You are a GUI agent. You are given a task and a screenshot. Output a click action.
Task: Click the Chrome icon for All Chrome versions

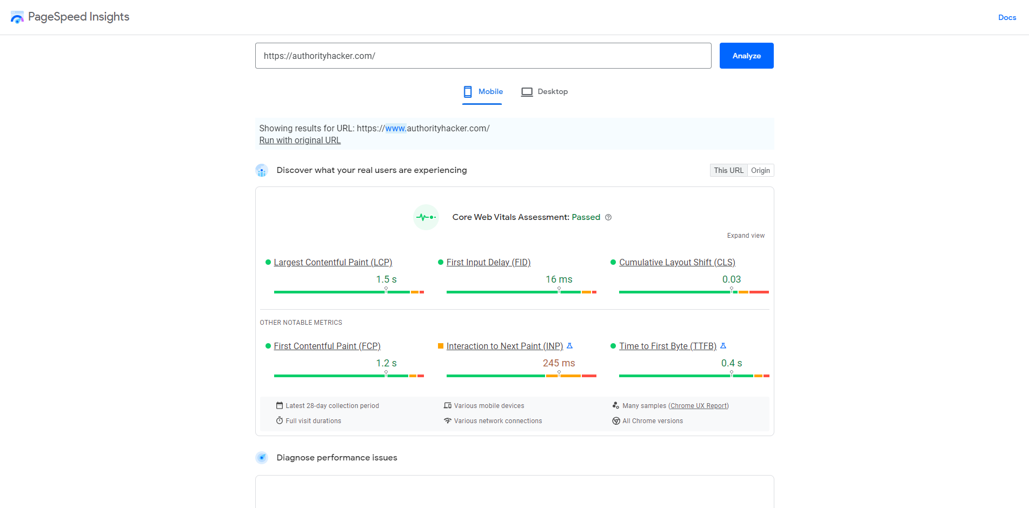tap(616, 421)
